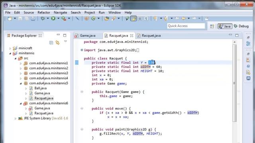This screenshot has width=255, height=143.
Task: Switch to the Java perspective
Action: tap(225, 26)
